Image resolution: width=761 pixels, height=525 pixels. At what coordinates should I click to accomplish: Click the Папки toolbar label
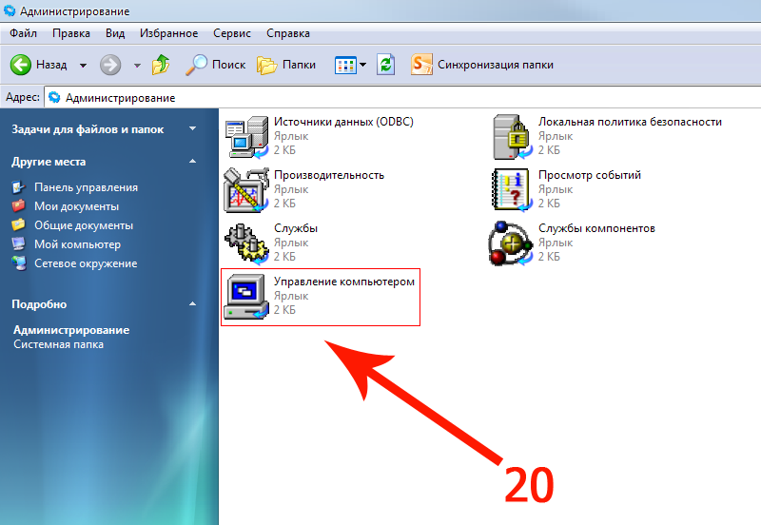coord(299,65)
